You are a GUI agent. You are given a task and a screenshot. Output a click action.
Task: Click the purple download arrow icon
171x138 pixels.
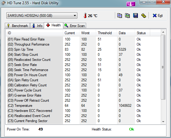coord(131,4)
